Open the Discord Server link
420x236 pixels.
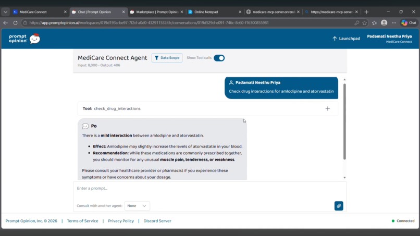point(157,221)
